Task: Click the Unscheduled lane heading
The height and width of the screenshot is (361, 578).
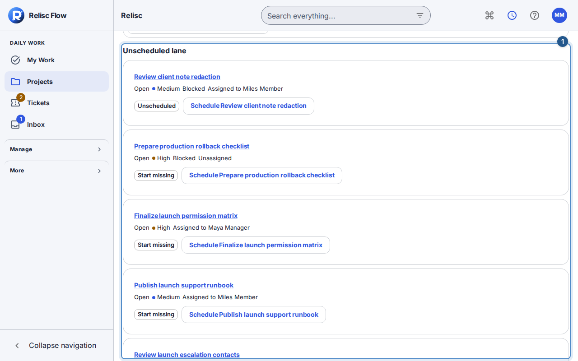Action: (x=154, y=51)
